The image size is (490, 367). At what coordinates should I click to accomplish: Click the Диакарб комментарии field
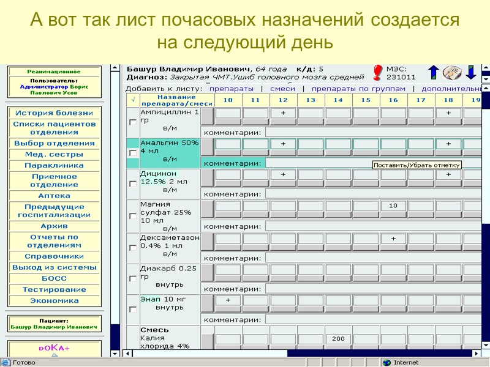(x=373, y=289)
